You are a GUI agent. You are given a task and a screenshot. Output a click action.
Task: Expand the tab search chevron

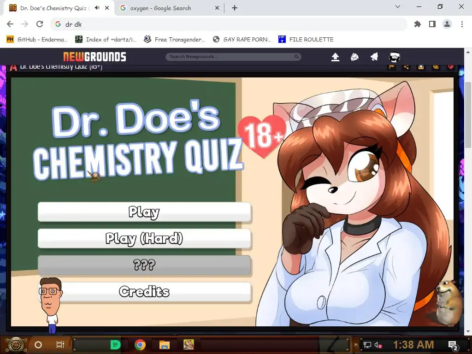coord(398,6)
